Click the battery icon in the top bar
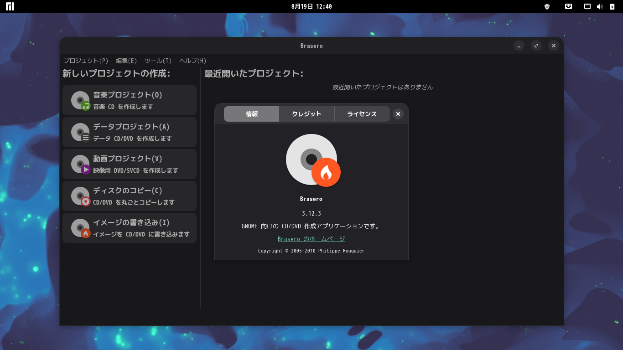The width and height of the screenshot is (623, 350). pos(612,6)
